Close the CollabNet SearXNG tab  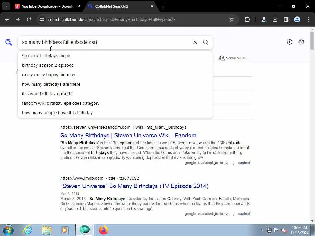coord(152,6)
